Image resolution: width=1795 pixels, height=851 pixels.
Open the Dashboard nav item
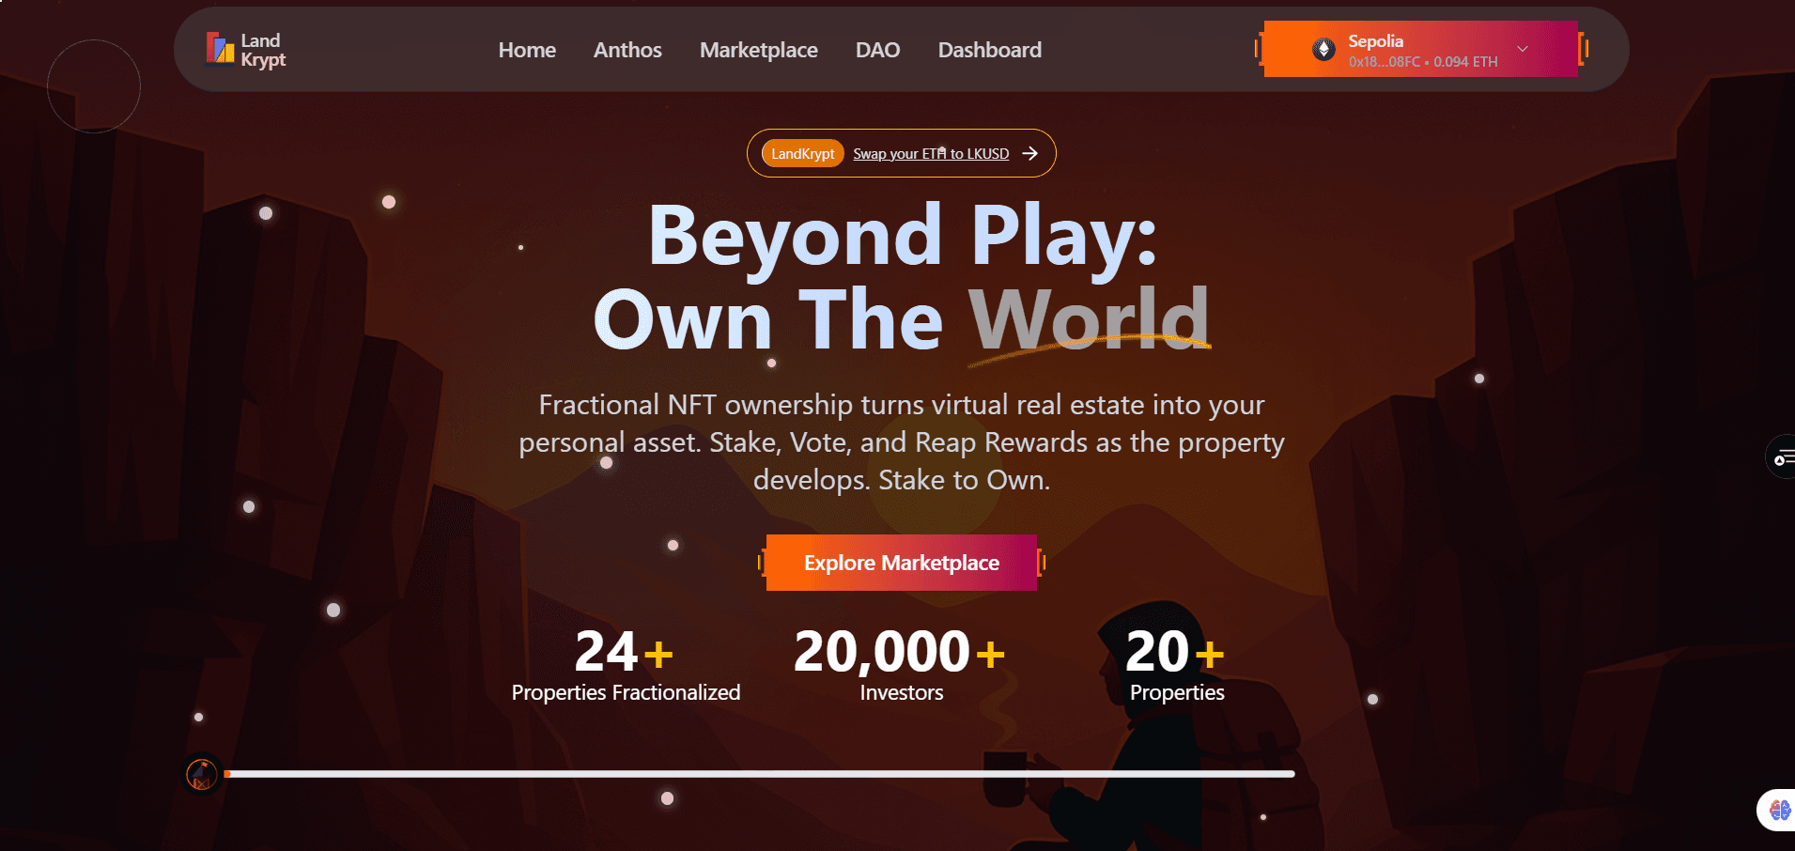989,50
